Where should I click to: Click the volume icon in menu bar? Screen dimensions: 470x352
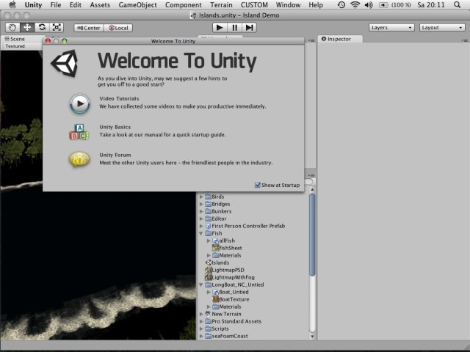369,5
